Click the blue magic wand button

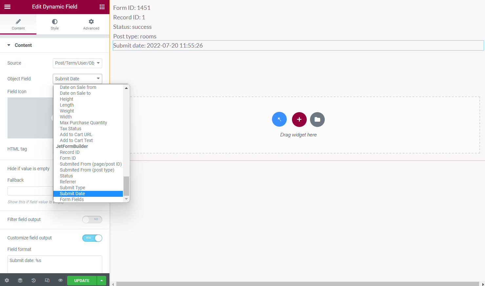tap(279, 119)
